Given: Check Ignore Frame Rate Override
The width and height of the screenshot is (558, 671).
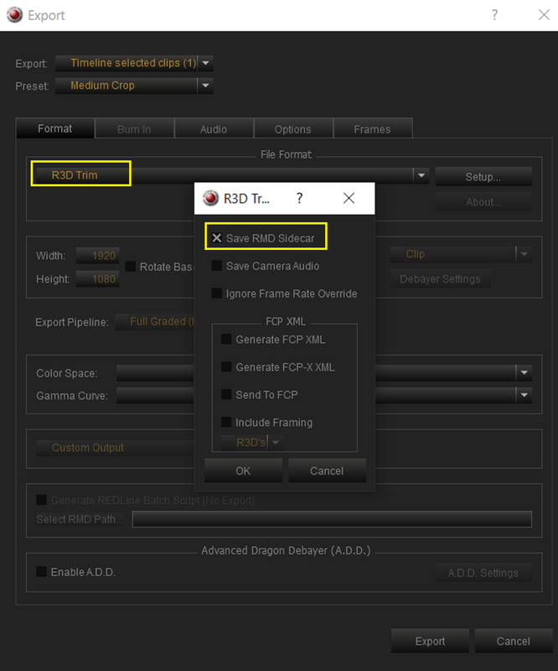Looking at the screenshot, I should (217, 294).
